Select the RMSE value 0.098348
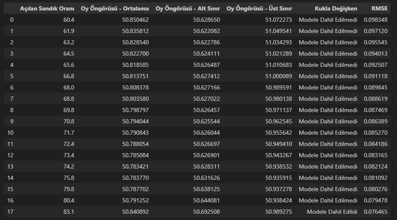Image resolution: width=397 pixels, height=220 pixels. pyautogui.click(x=376, y=20)
